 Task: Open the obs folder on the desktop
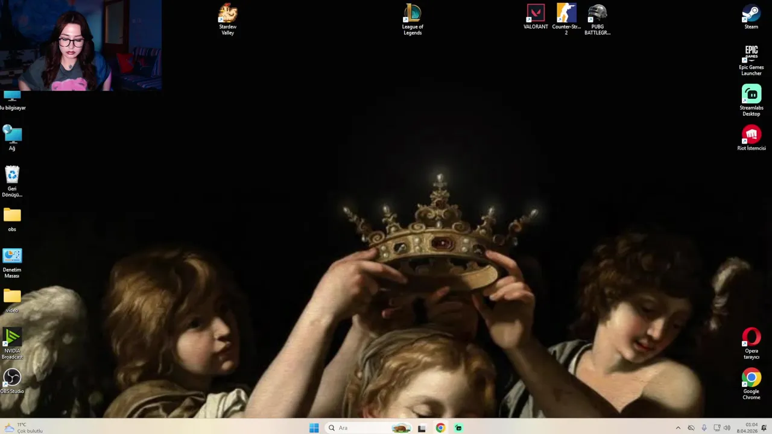point(12,219)
